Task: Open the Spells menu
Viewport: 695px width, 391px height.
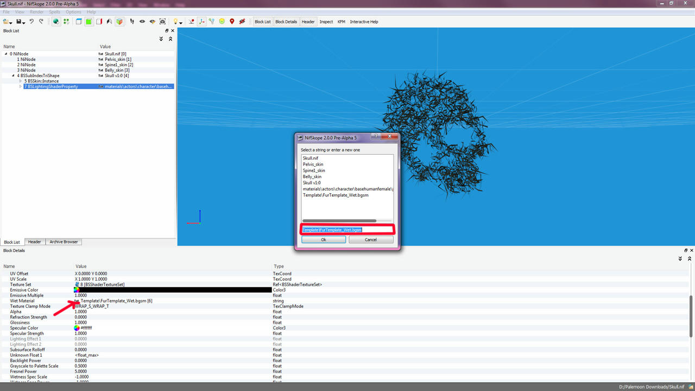Action: (x=55, y=12)
